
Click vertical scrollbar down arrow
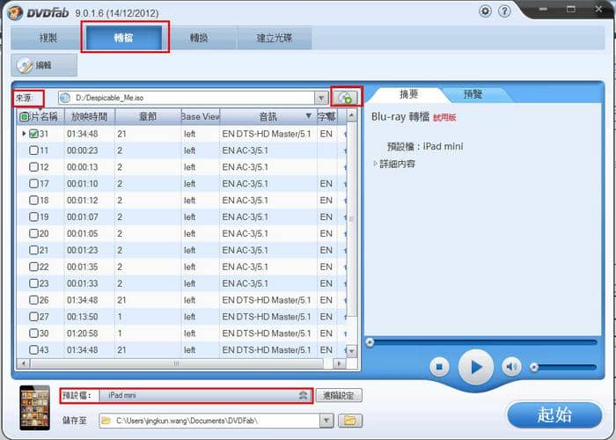351,351
